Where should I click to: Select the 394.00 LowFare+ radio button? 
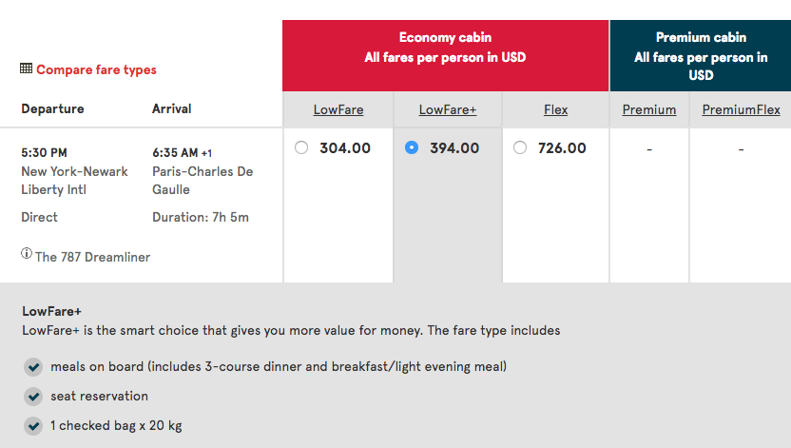(412, 147)
